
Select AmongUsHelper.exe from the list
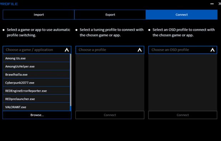point(36,67)
